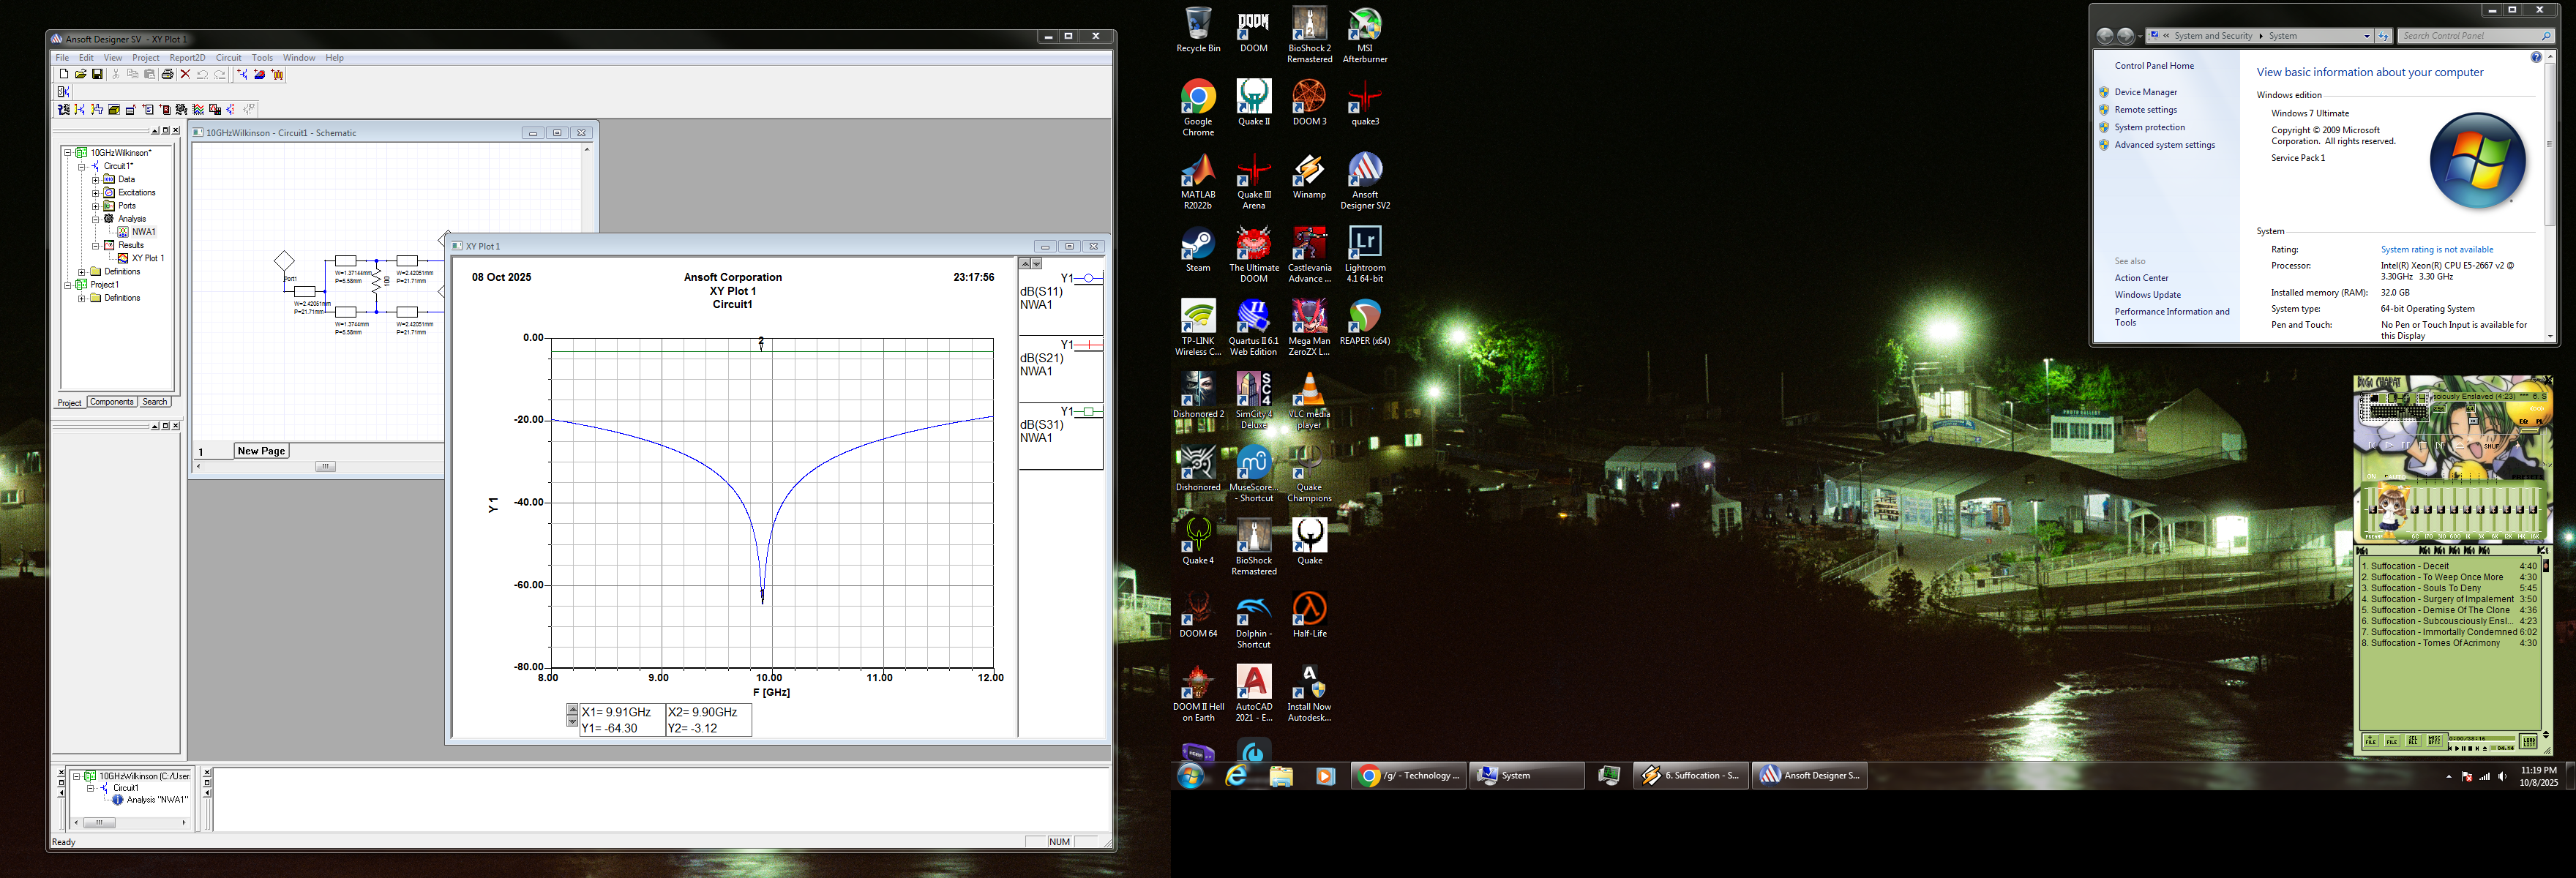Open Device Manager link
This screenshot has height=878, width=2576.
click(2145, 92)
